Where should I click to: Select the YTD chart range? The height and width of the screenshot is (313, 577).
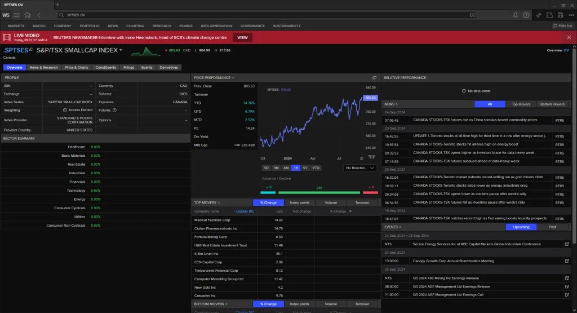coord(316,168)
